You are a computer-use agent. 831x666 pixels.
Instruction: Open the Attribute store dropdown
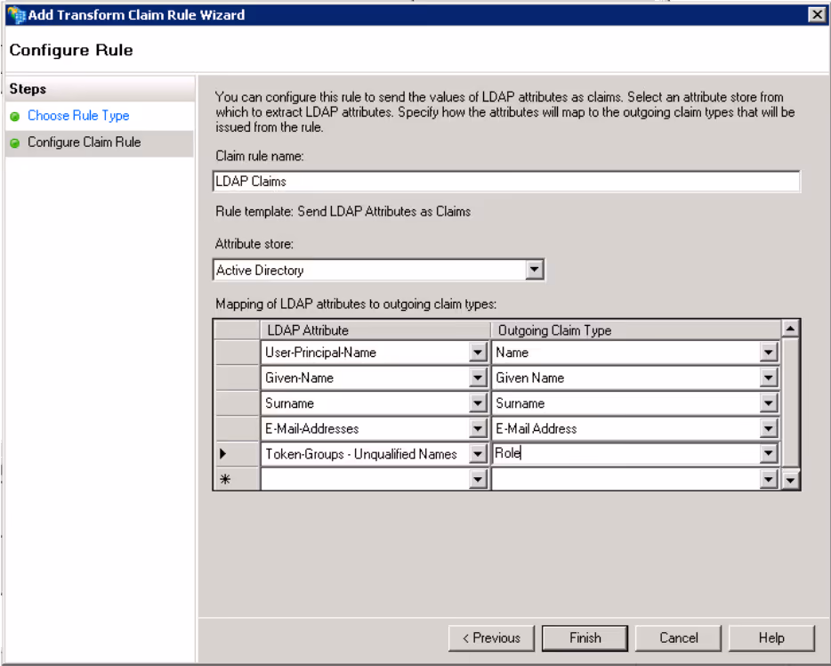[x=534, y=270]
